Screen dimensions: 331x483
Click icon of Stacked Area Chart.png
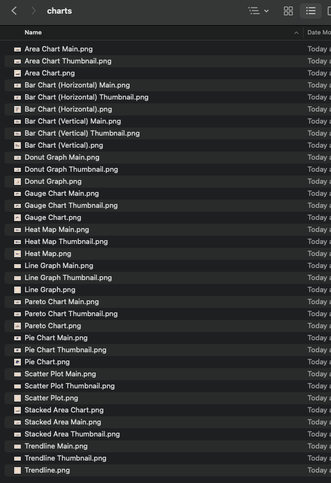click(x=18, y=410)
